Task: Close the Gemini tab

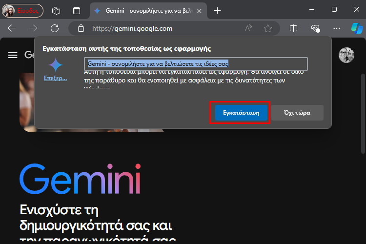Action: click(199, 11)
